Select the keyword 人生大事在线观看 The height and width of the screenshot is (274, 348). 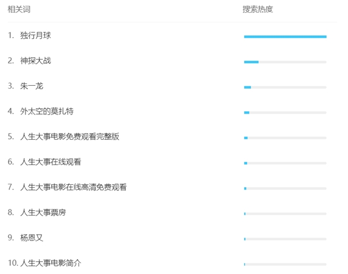(50, 162)
